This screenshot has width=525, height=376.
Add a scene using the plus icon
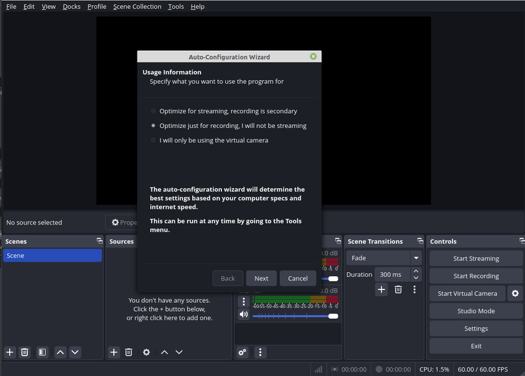click(x=9, y=352)
